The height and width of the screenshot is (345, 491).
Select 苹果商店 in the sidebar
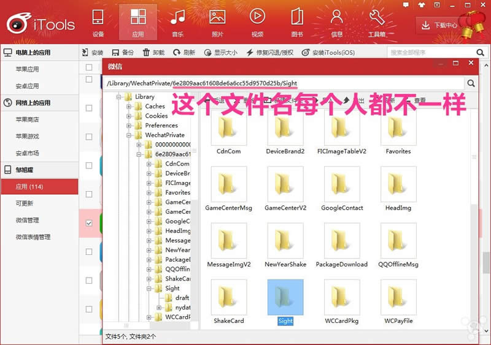[28, 119]
